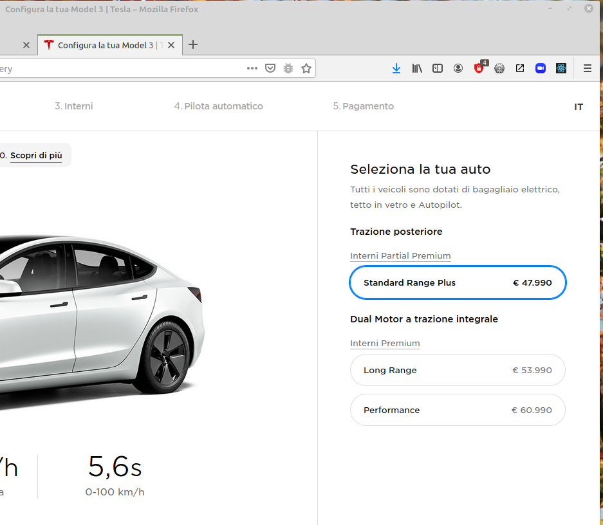
Task: Select Long Range € 53.990 option
Action: point(458,370)
